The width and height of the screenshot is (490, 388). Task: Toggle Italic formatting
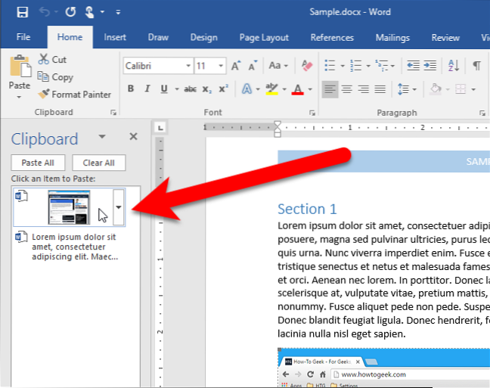click(147, 89)
